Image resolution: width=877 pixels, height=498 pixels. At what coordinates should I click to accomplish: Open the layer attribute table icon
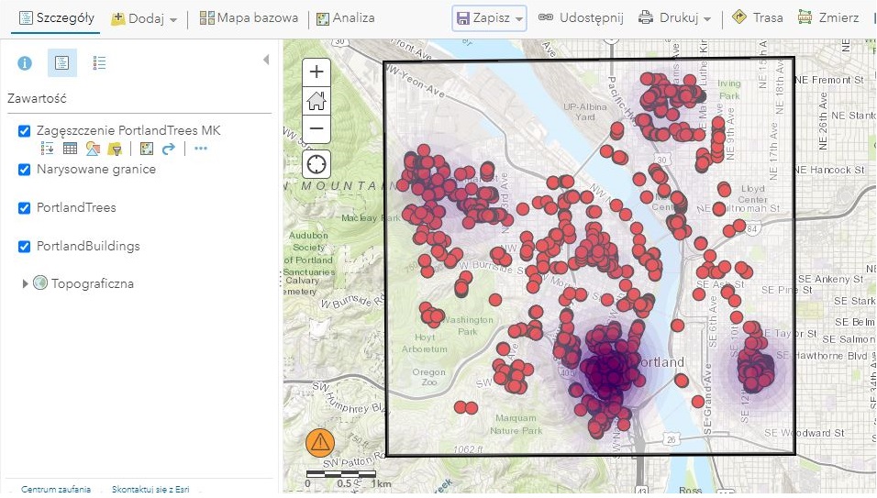(70, 149)
